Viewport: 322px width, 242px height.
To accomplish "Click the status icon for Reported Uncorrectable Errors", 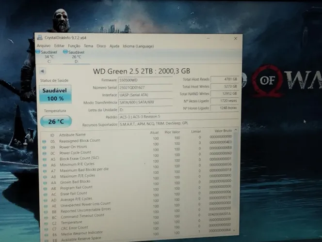I will pos(46,212).
